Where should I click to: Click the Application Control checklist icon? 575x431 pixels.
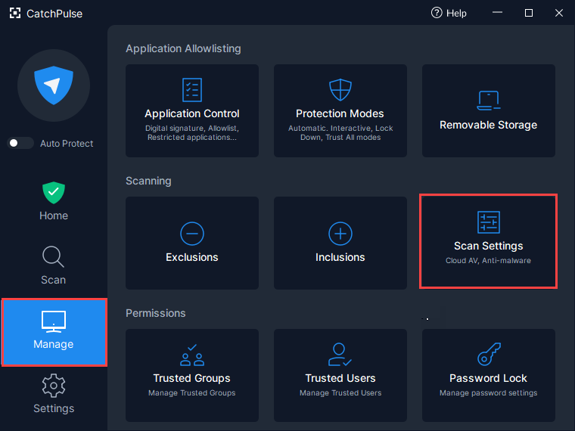tap(192, 90)
